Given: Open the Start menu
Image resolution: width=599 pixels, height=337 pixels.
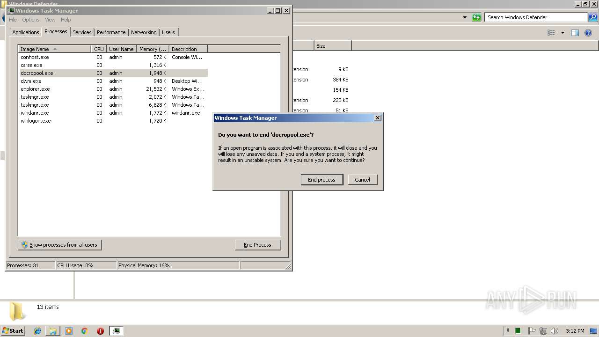Looking at the screenshot, I should (x=13, y=330).
